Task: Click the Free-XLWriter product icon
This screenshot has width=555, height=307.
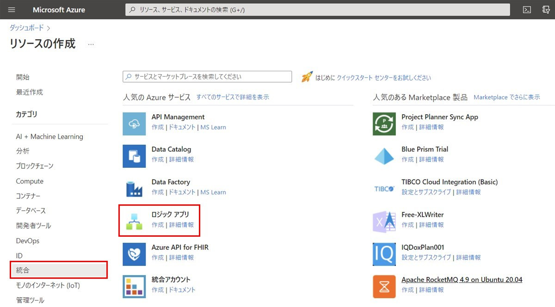Action: (384, 221)
